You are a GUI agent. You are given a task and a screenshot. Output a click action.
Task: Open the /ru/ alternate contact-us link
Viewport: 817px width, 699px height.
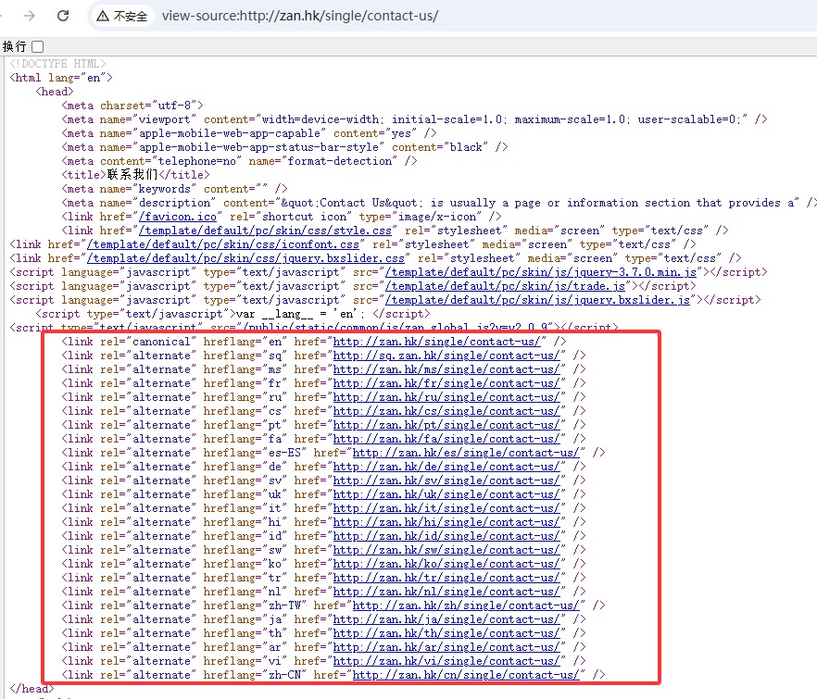(446, 397)
